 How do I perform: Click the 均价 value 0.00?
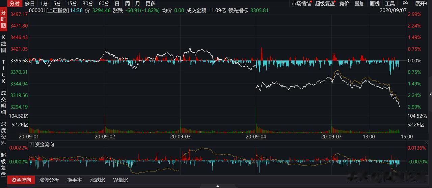coord(179,10)
